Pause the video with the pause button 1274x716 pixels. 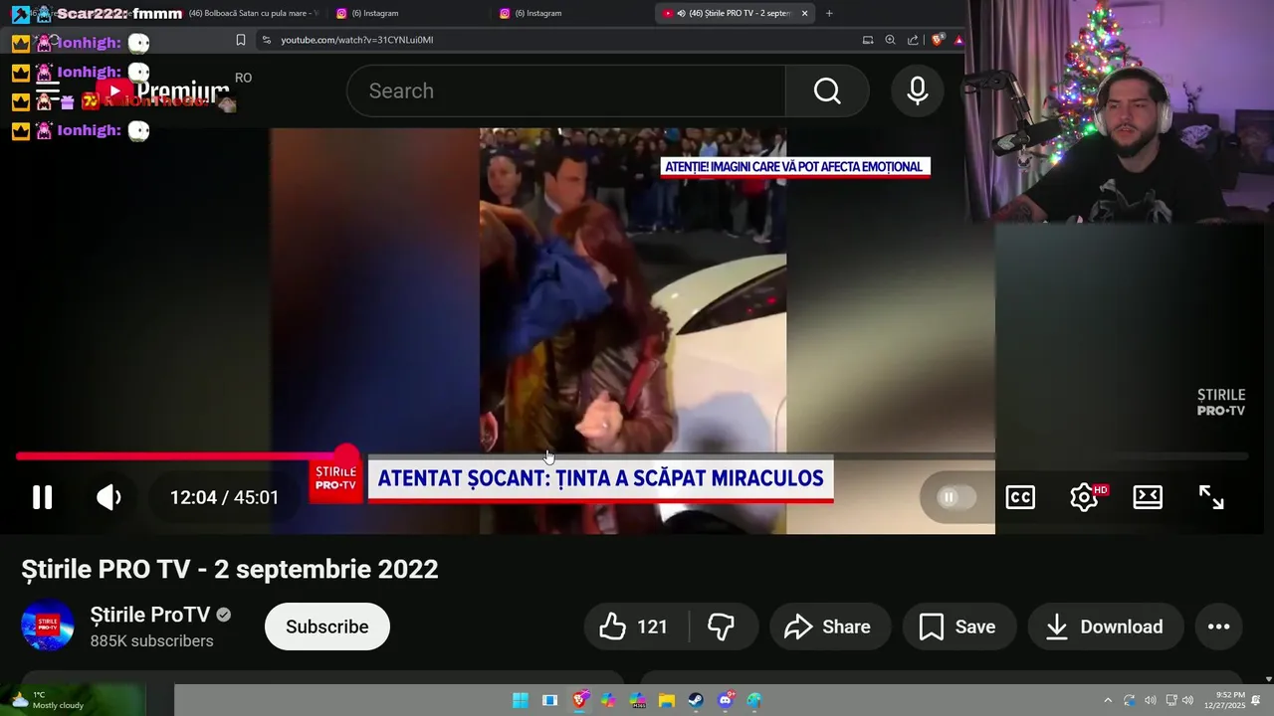pyautogui.click(x=42, y=497)
